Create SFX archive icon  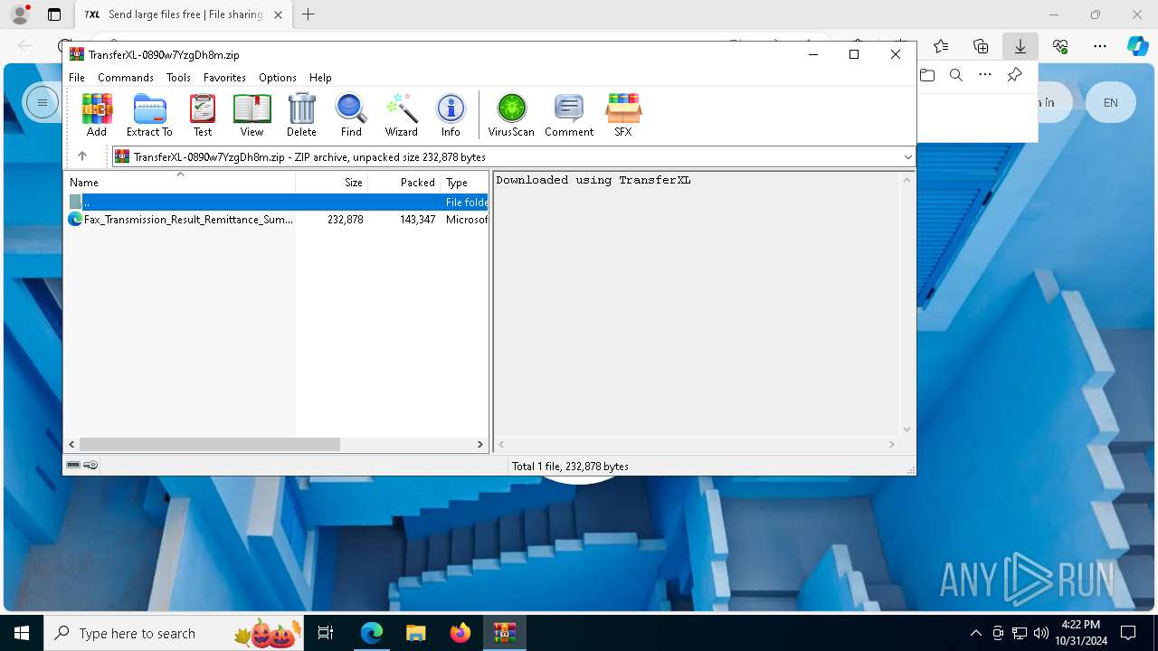pos(623,115)
